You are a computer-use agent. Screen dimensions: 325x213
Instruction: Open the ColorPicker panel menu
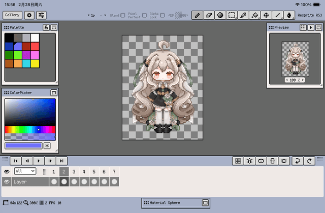[x=53, y=93]
